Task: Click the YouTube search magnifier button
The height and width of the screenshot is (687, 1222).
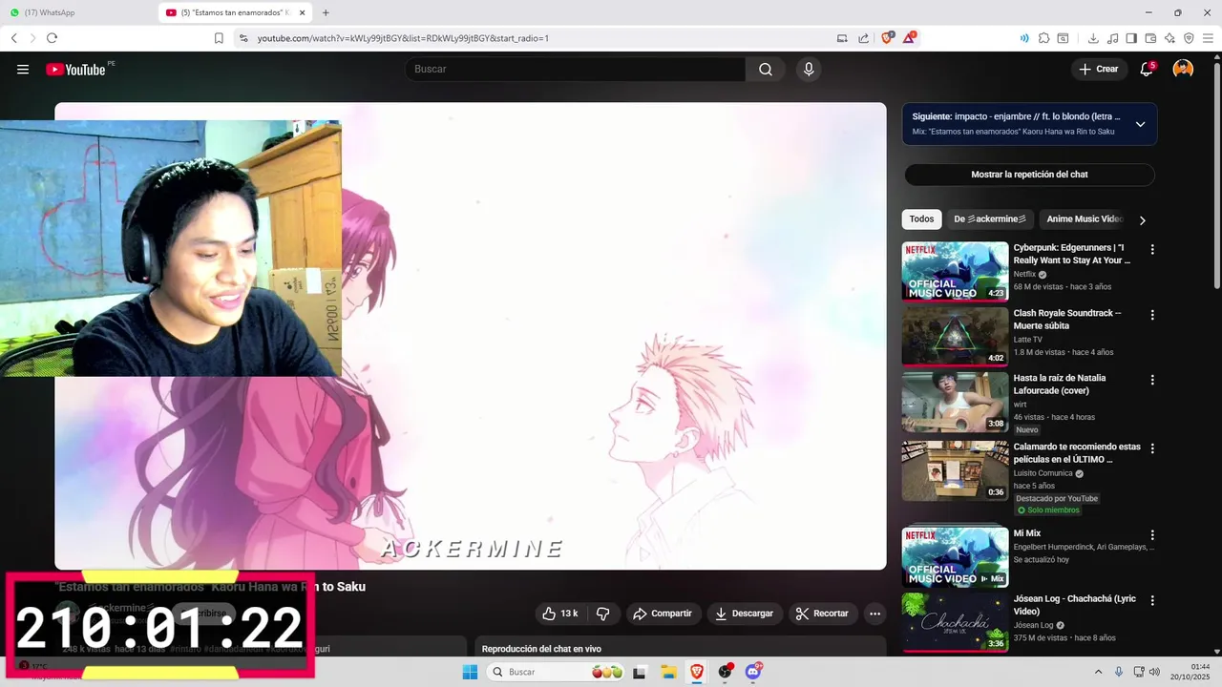Action: click(x=766, y=69)
